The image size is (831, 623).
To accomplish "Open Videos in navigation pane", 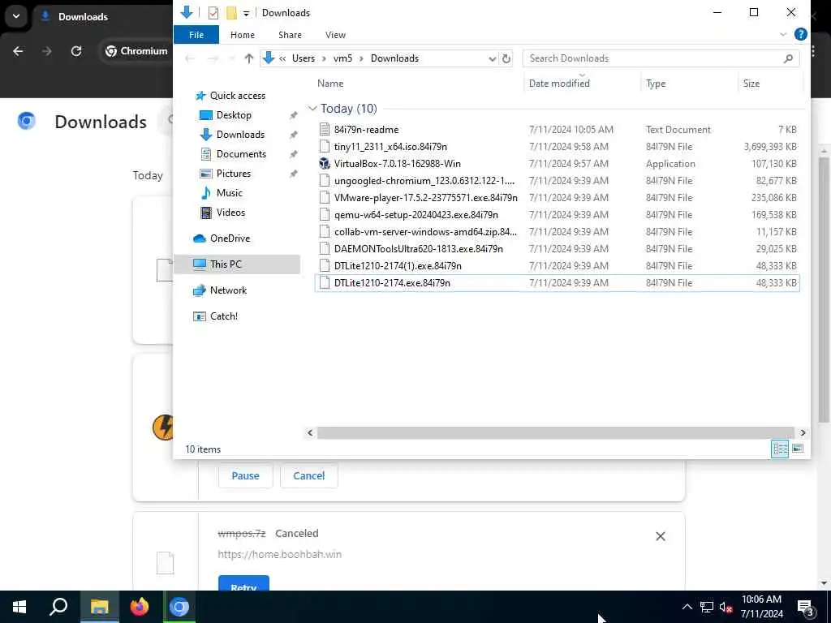I will coord(230,213).
